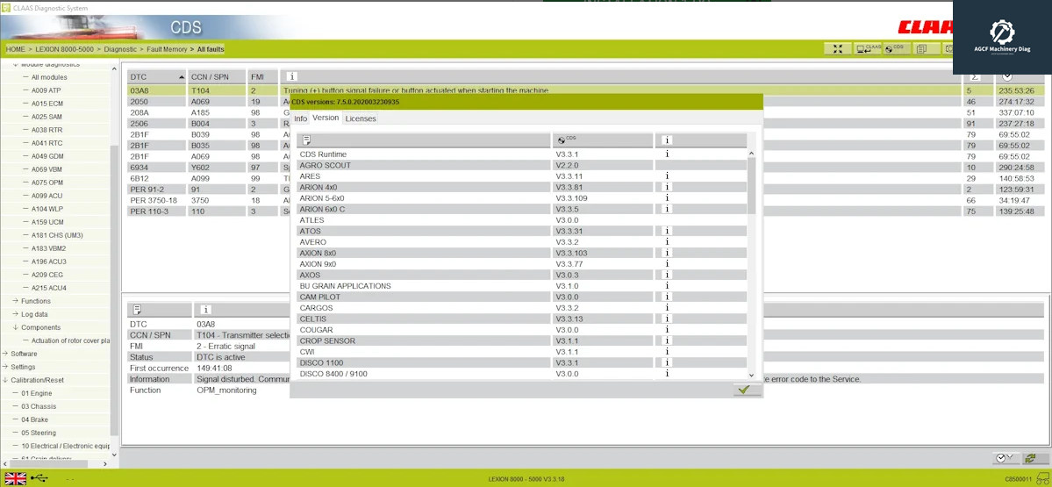Select 01 Engine under Calibration/Reset

(x=36, y=393)
